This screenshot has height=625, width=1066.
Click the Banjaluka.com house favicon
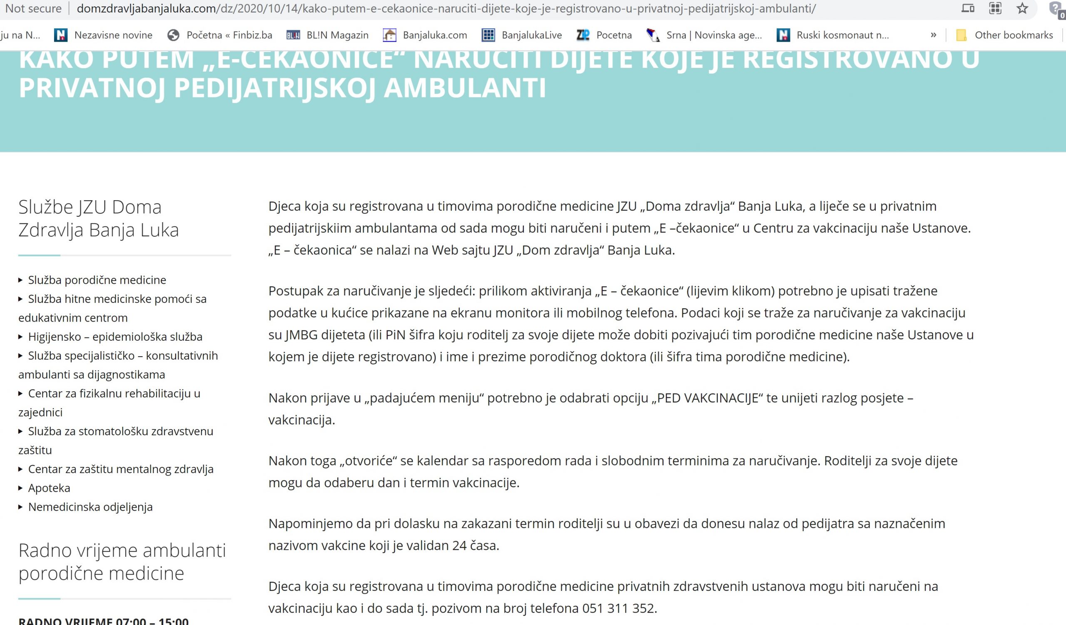(389, 35)
